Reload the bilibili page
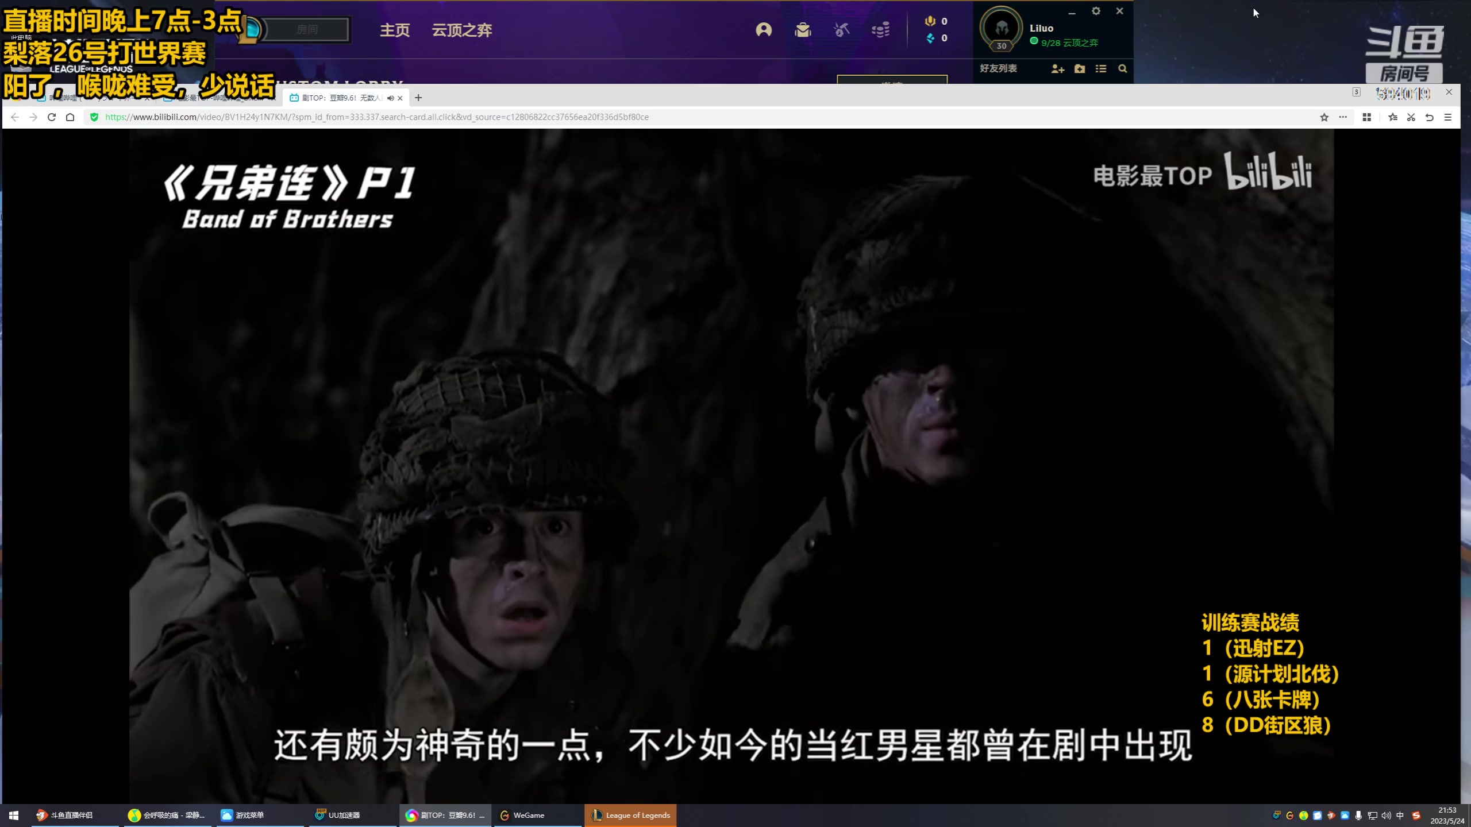 coord(52,117)
